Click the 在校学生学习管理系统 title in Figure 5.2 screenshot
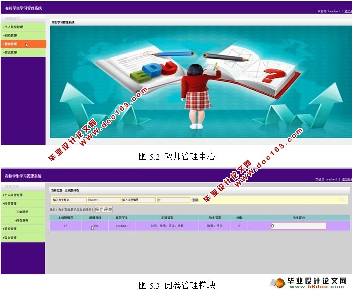 click(23, 8)
